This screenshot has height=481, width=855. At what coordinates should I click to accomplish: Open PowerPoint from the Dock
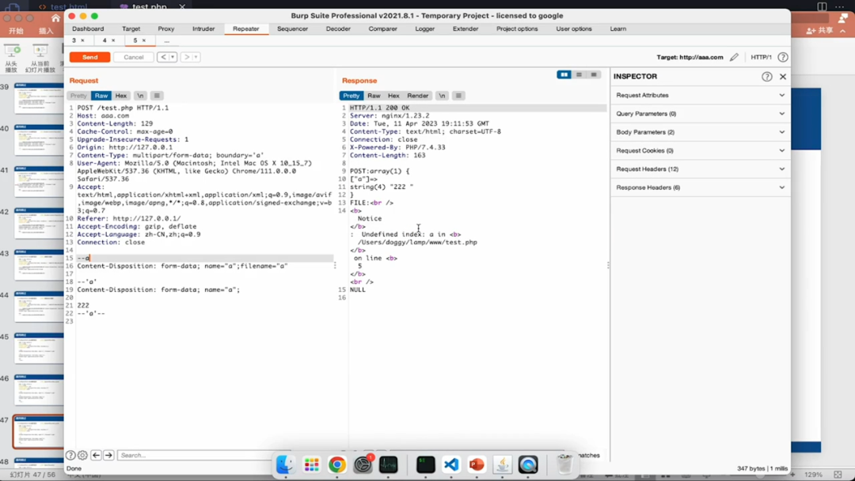click(477, 464)
